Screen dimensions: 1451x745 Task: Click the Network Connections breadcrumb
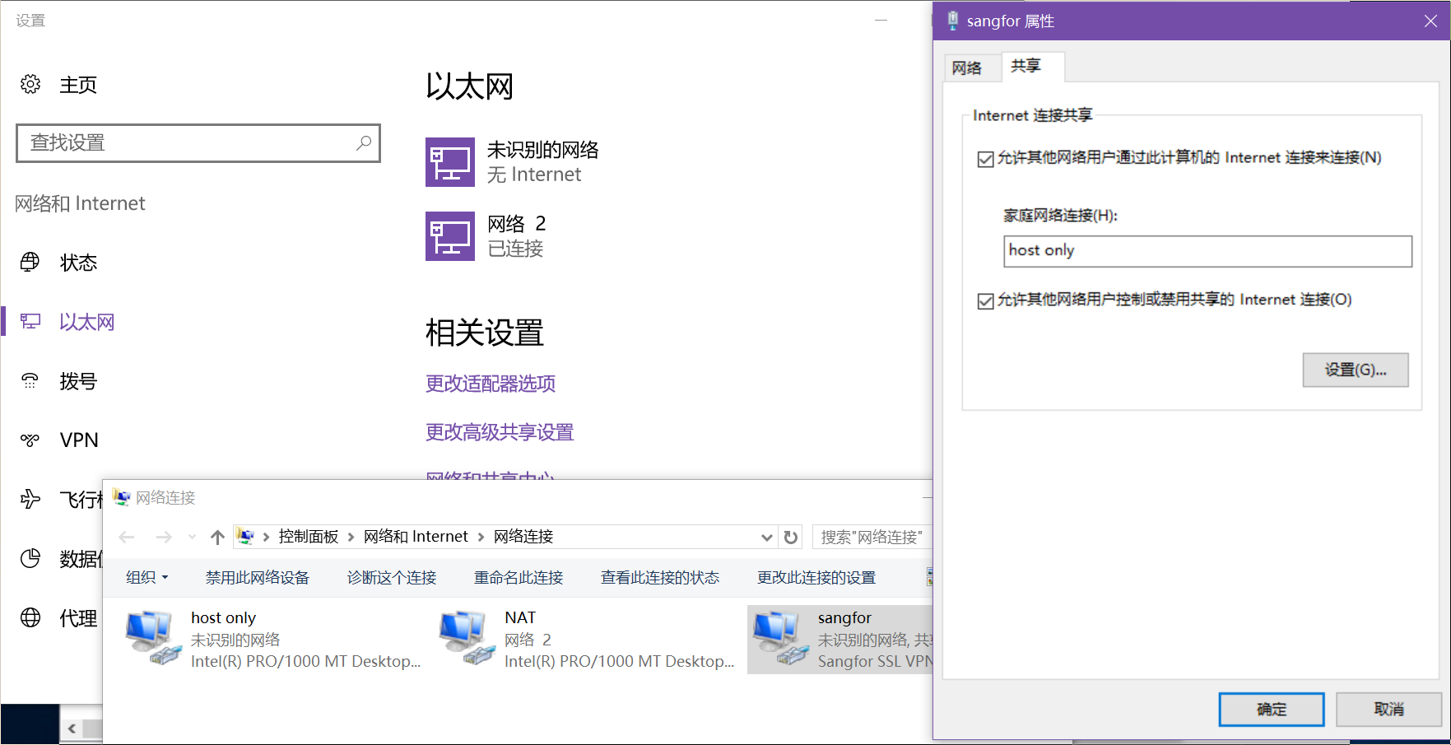(523, 537)
